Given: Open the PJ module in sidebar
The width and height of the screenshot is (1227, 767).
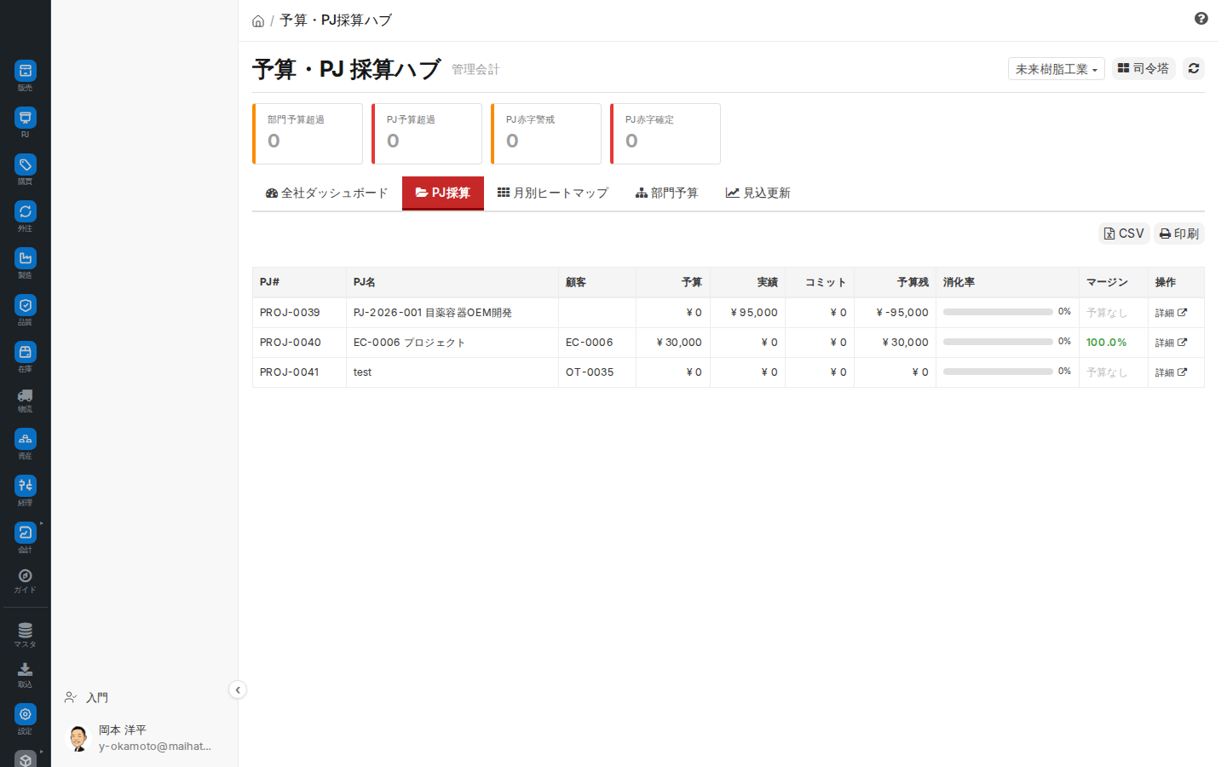Looking at the screenshot, I should click(26, 118).
